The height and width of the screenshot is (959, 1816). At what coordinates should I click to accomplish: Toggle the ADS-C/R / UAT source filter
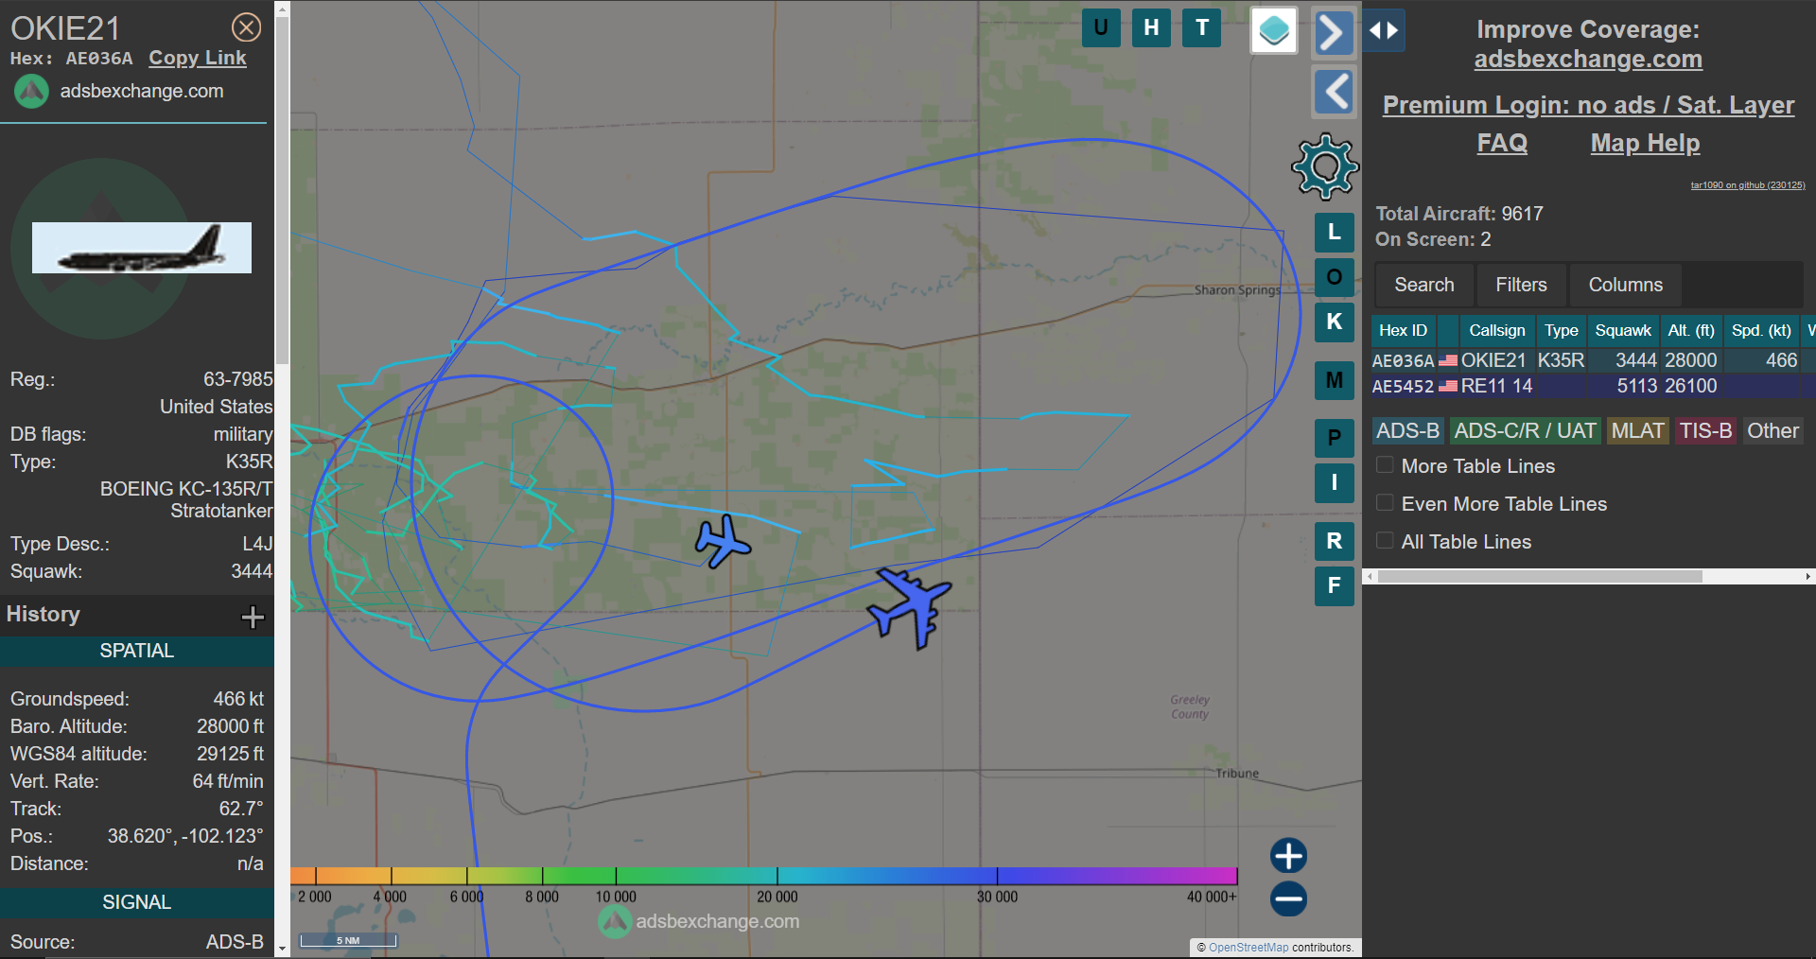[1525, 431]
